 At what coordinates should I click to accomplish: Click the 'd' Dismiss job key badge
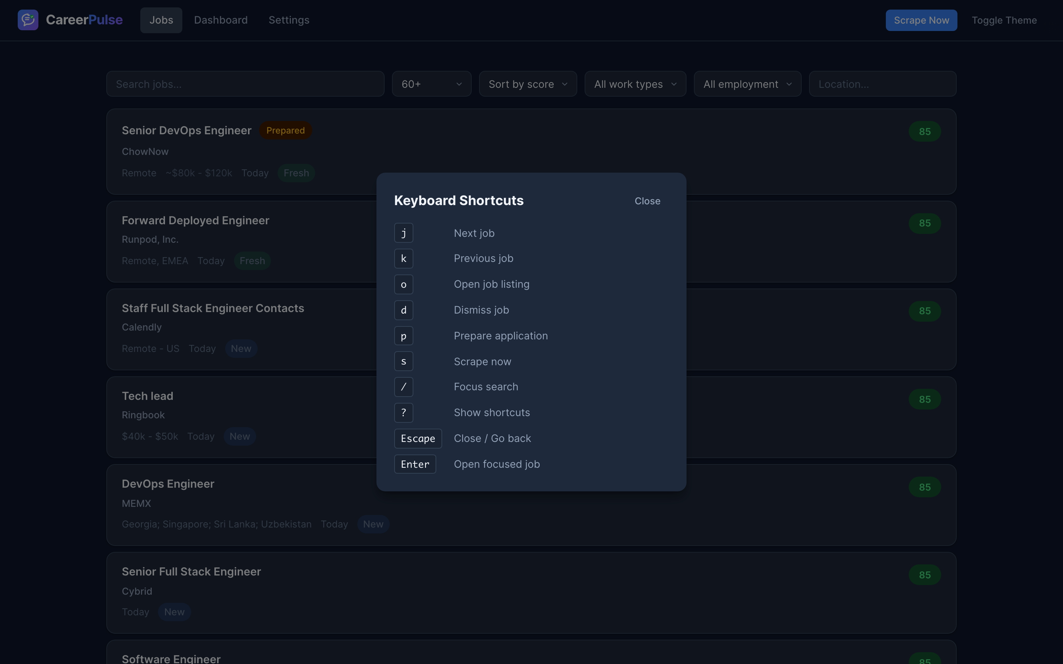(403, 309)
